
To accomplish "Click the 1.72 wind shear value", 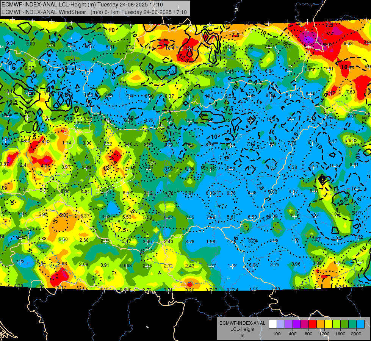I will click(x=232, y=266).
